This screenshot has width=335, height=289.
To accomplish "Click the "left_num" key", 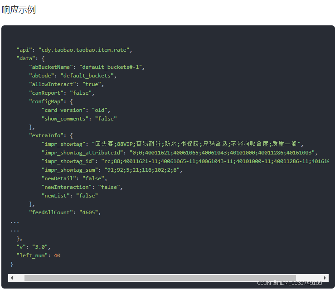I will tap(32, 255).
